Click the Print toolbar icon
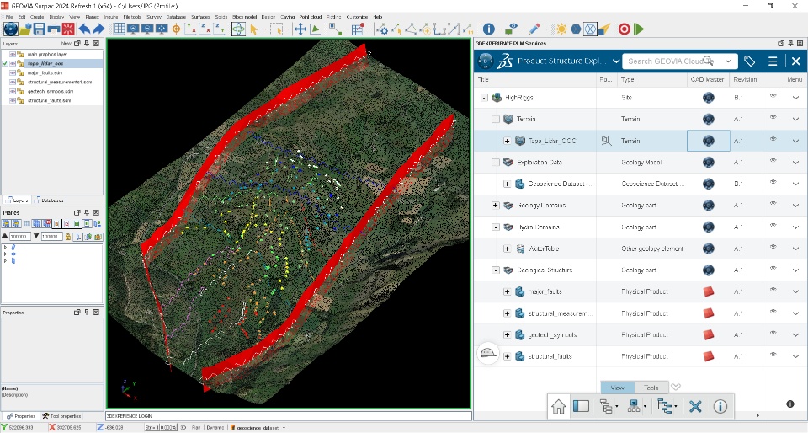The width and height of the screenshot is (808, 433). (54, 29)
